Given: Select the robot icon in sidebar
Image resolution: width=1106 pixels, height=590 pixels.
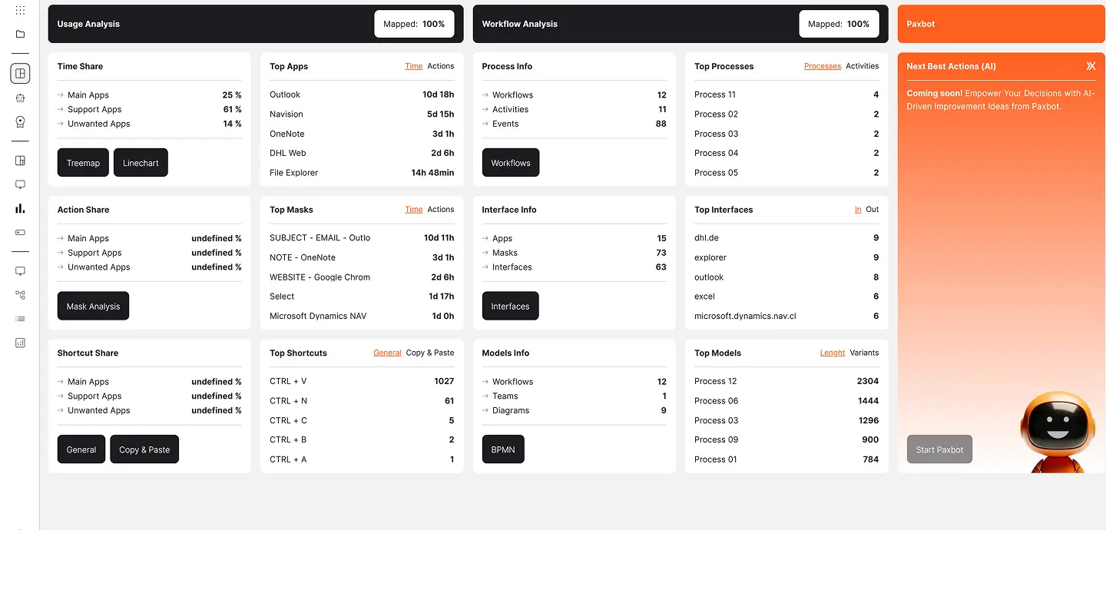Looking at the screenshot, I should click(x=20, y=98).
